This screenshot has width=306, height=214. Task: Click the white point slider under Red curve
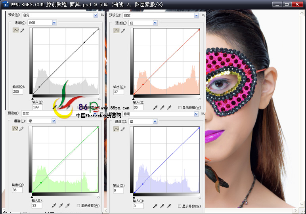click(200, 99)
